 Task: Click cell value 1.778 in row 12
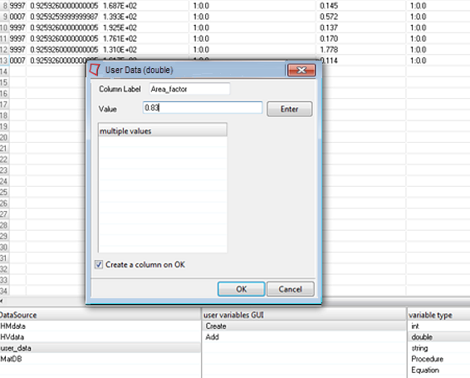[329, 50]
